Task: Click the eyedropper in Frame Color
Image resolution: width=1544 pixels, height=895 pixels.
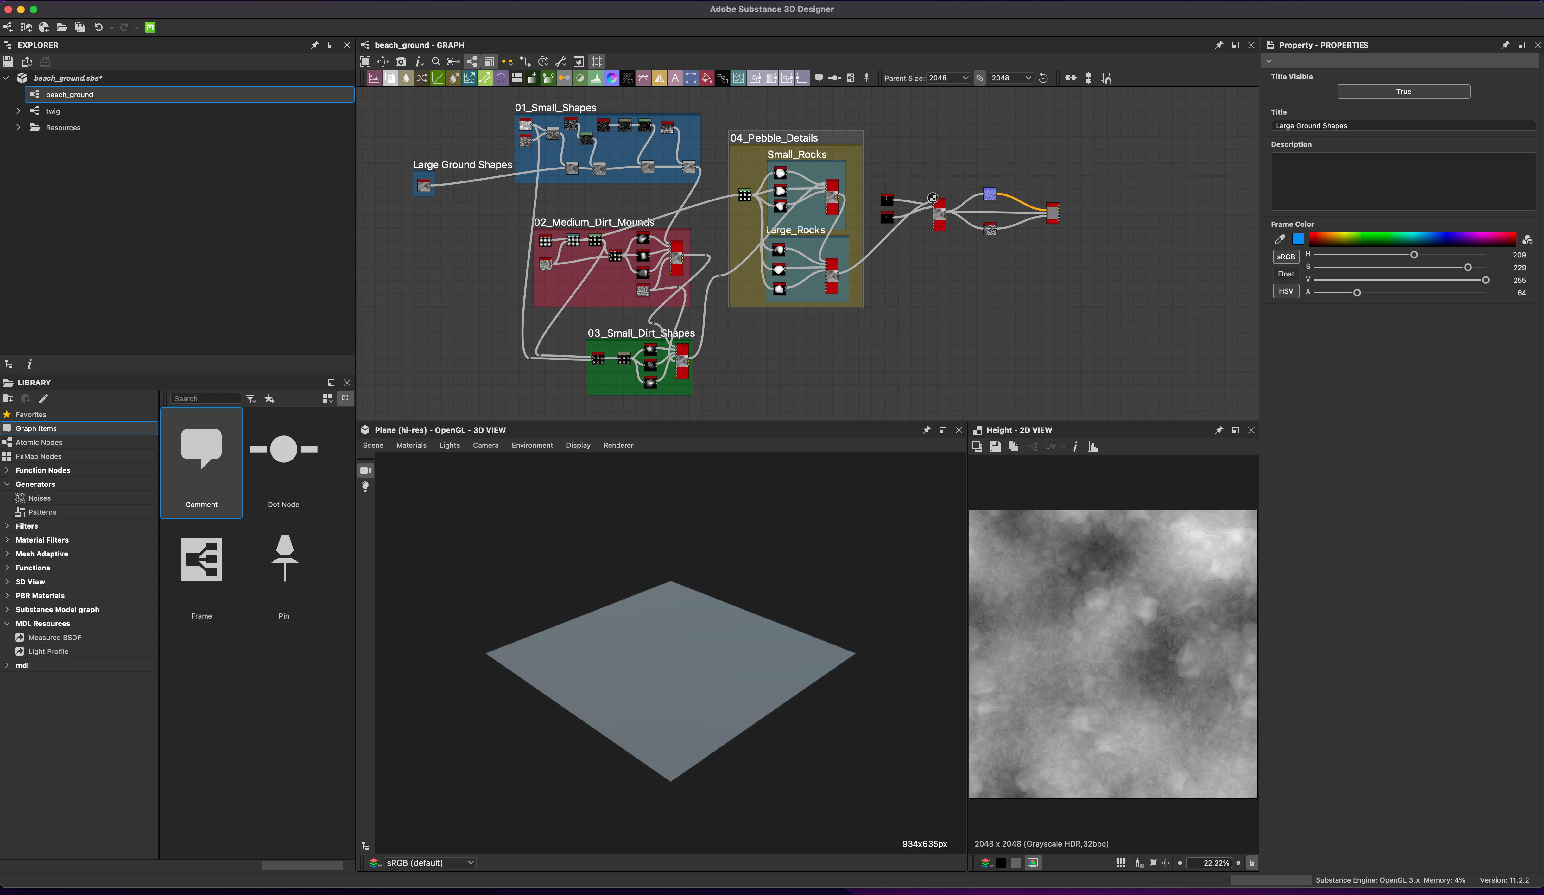Action: click(1280, 239)
